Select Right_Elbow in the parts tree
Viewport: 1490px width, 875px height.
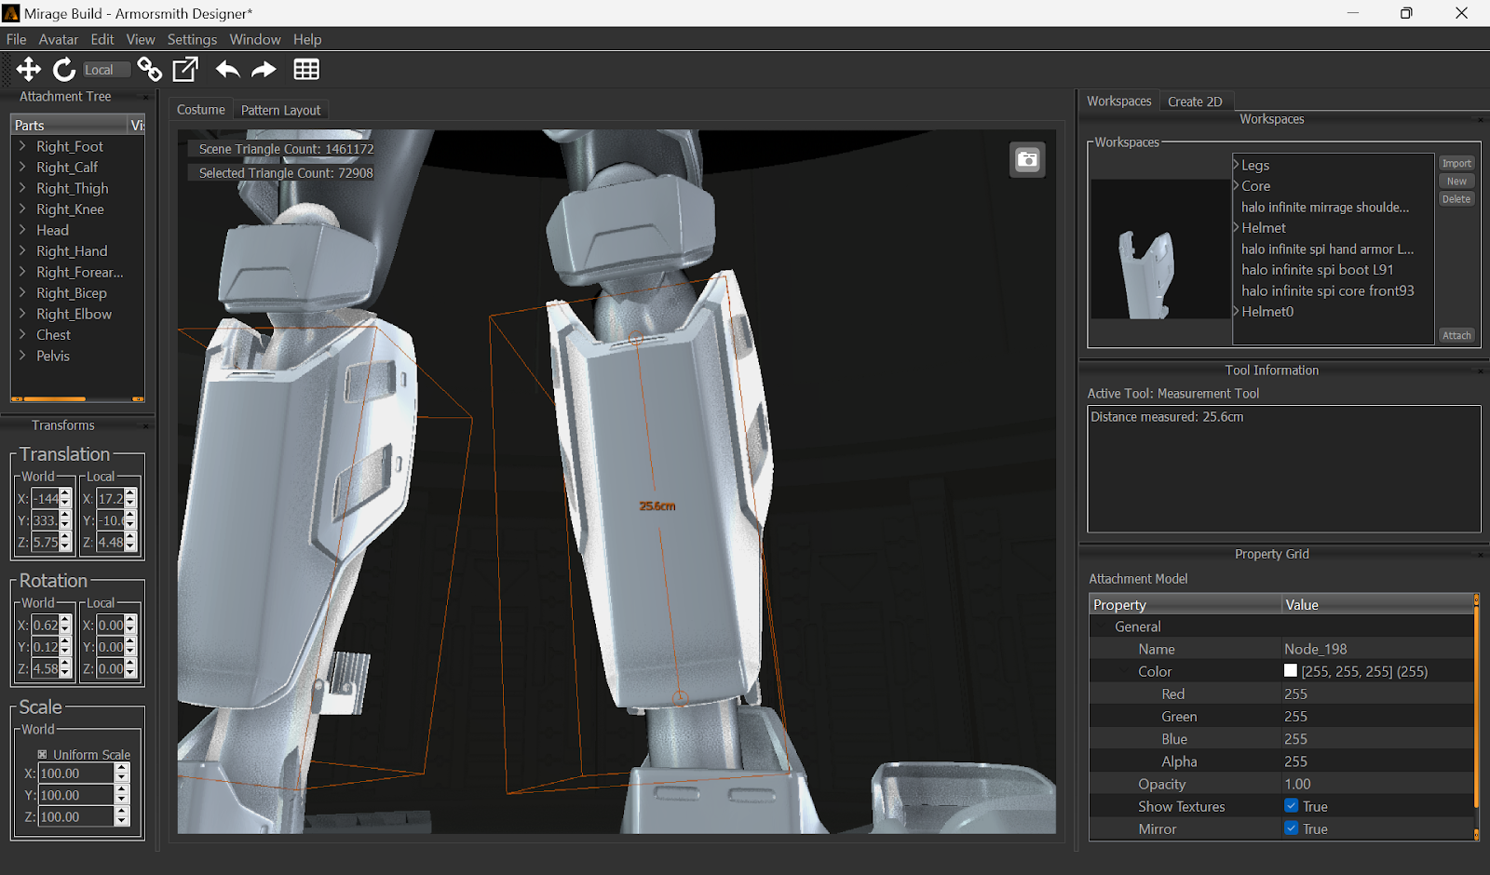click(x=74, y=314)
